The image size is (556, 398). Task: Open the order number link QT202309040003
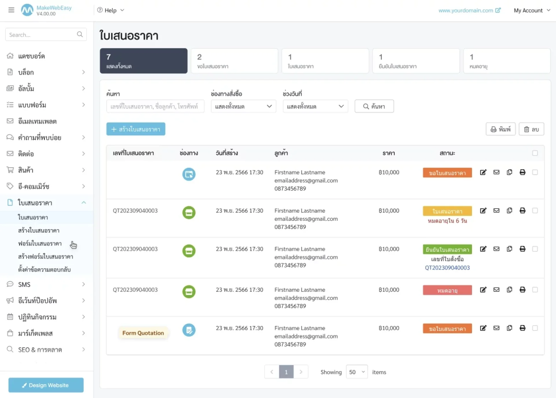tap(447, 268)
